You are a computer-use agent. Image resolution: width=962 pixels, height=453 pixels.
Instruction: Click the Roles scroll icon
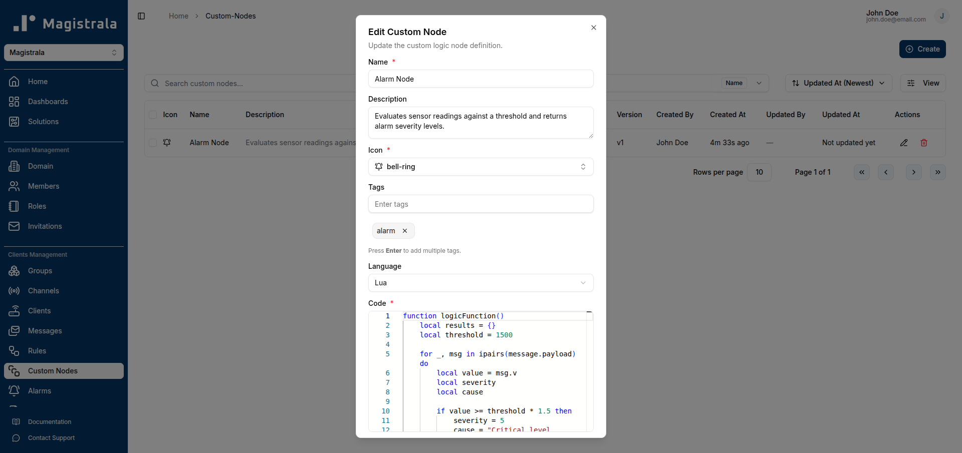coord(14,206)
